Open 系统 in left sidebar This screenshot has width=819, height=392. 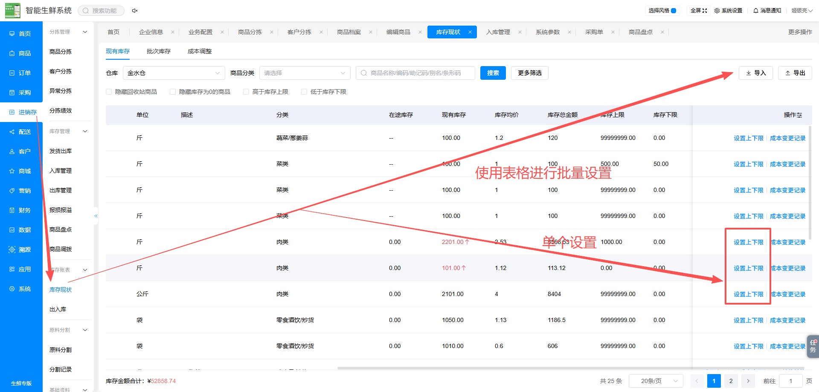pos(21,289)
